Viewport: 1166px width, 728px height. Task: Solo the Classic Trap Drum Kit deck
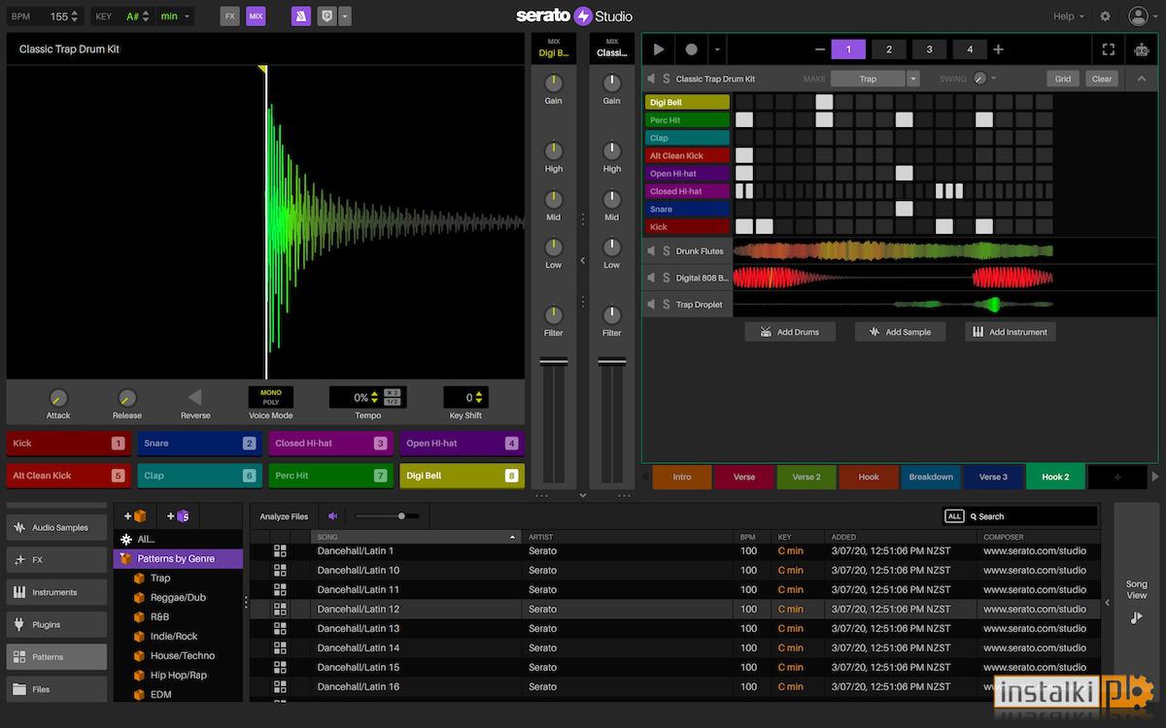[x=666, y=79]
